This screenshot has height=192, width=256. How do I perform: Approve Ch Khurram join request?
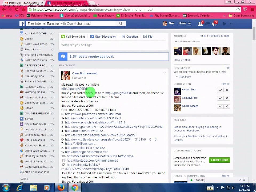(x=220, y=98)
